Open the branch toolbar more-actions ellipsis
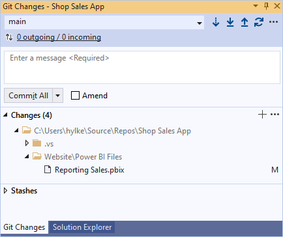 pos(273,22)
